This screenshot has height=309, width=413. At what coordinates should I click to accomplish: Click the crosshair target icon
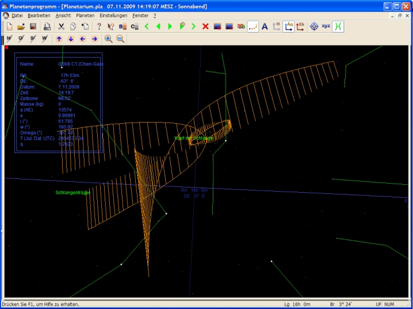(314, 26)
